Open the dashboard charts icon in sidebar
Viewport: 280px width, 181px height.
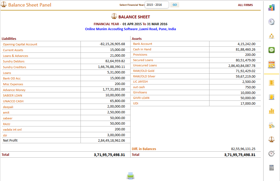pyautogui.click(x=271, y=7)
